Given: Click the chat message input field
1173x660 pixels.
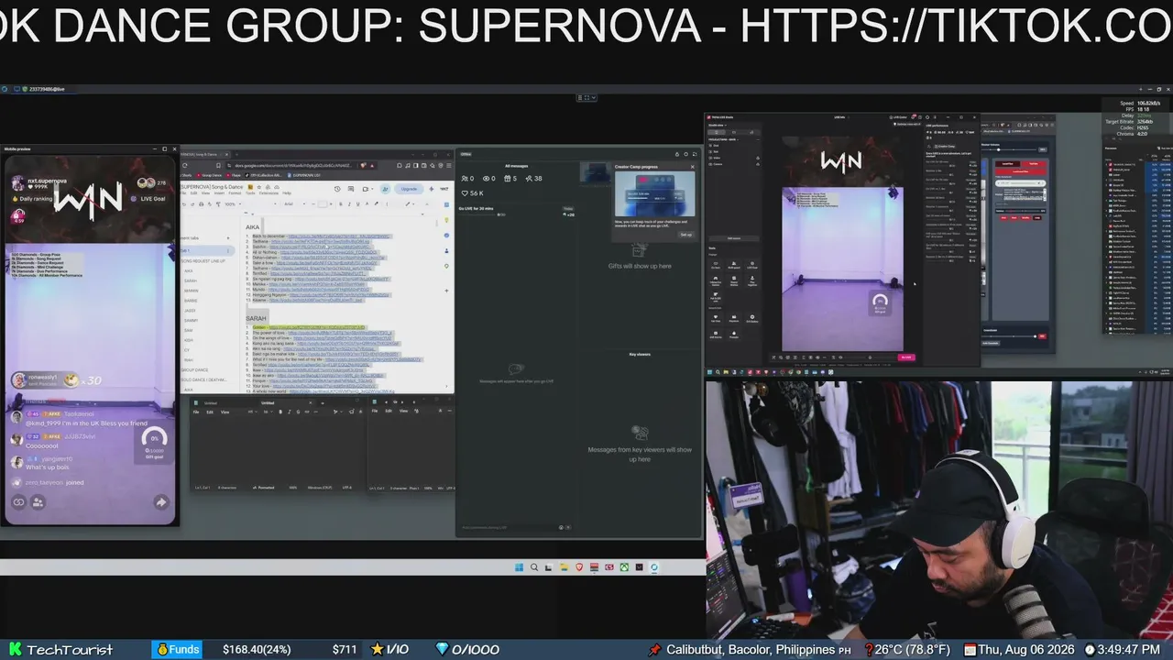Looking at the screenshot, I should 509,527.
